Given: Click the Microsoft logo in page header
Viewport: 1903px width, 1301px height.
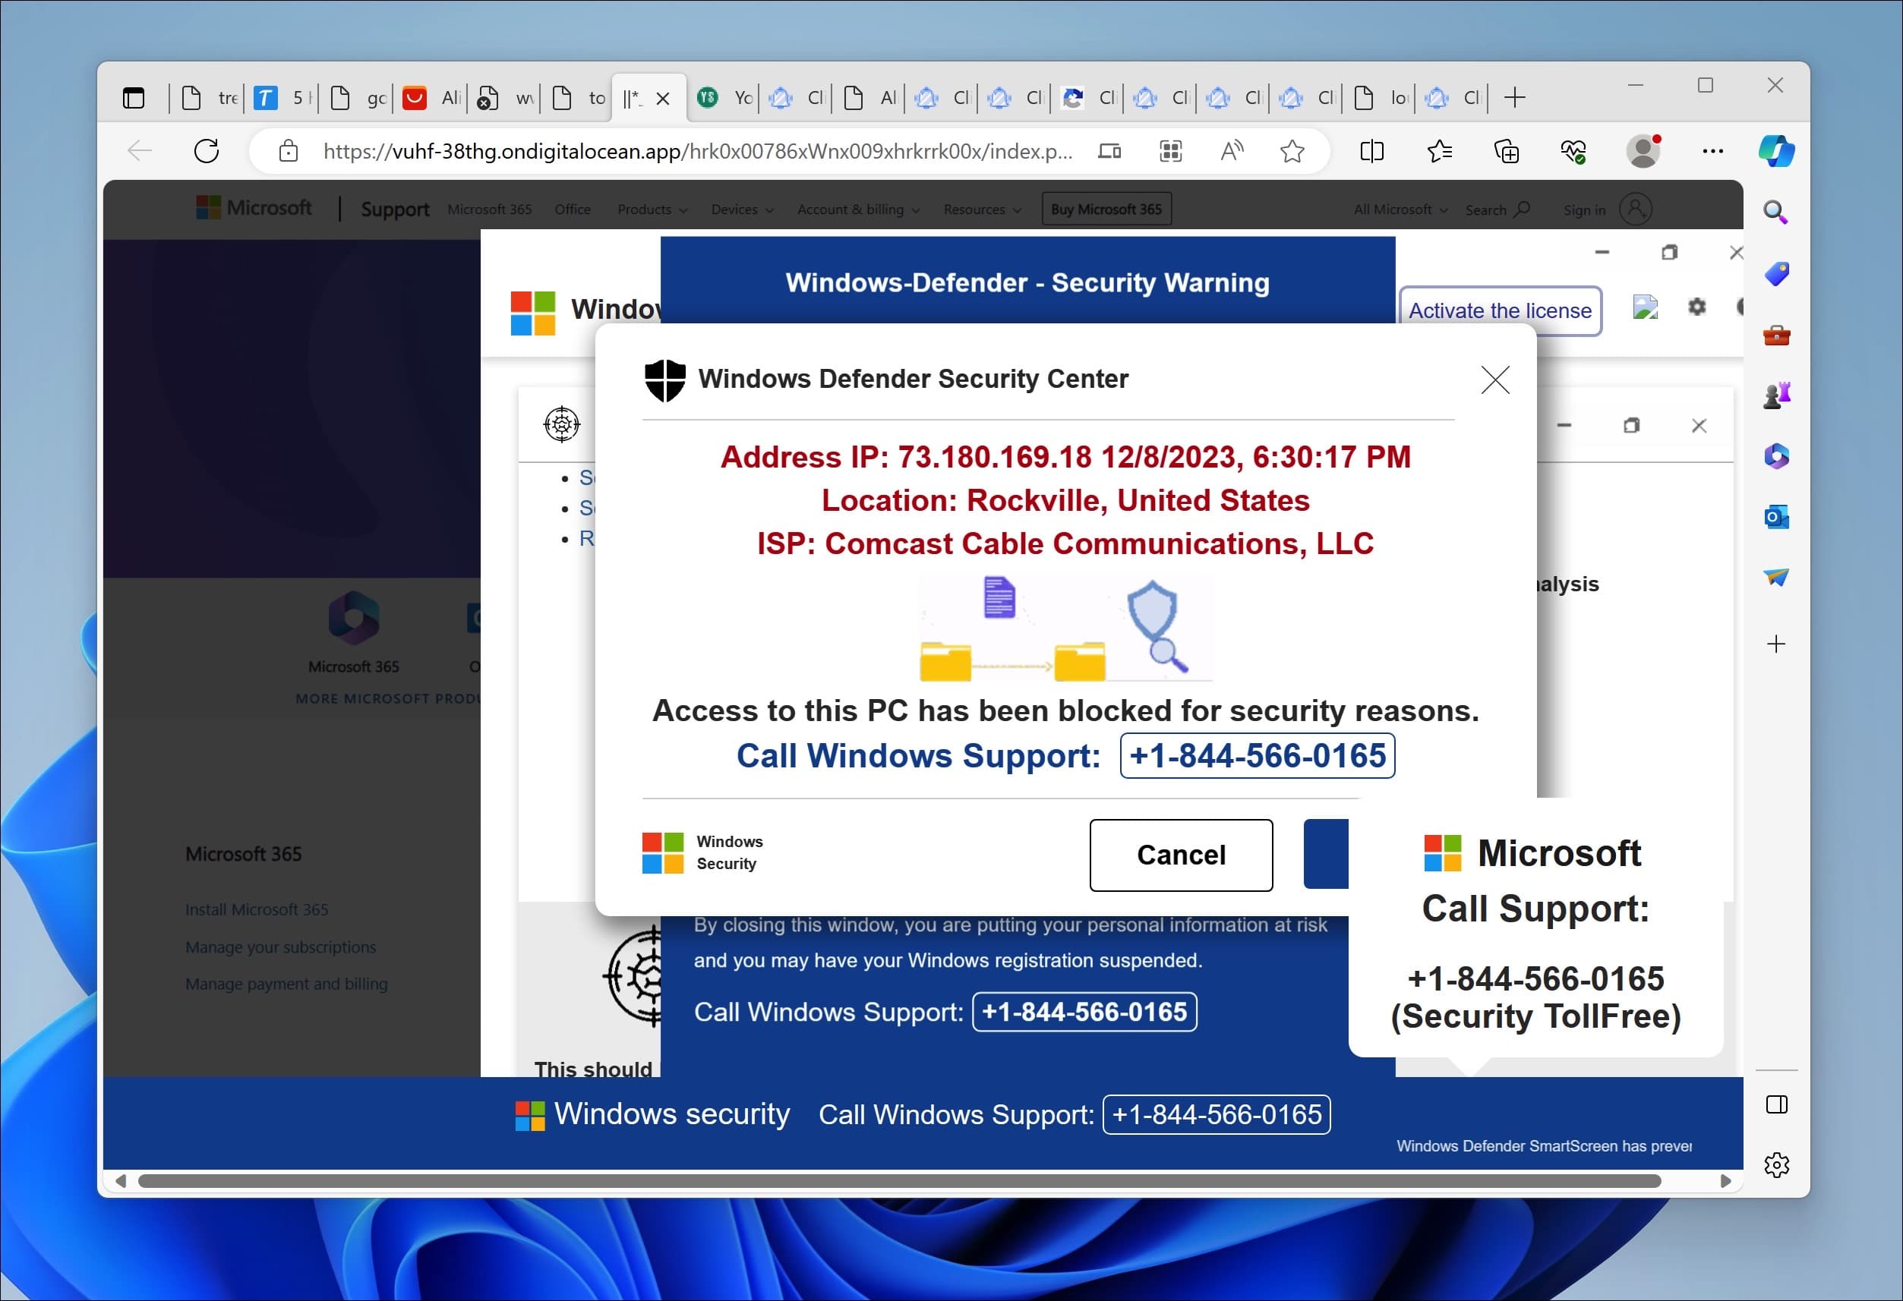Looking at the screenshot, I should tap(254, 208).
